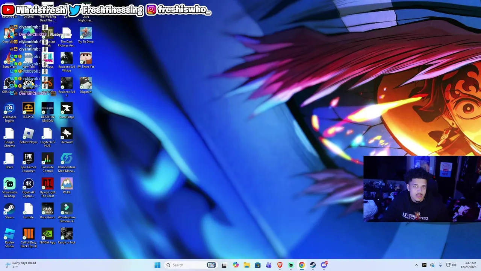Viewport: 481px width, 271px height.
Task: Open the NVIDIA App desktop shortcut
Action: [x=47, y=236]
